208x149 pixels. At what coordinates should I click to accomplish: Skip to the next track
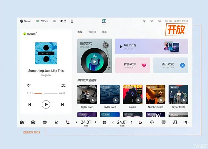62,105
